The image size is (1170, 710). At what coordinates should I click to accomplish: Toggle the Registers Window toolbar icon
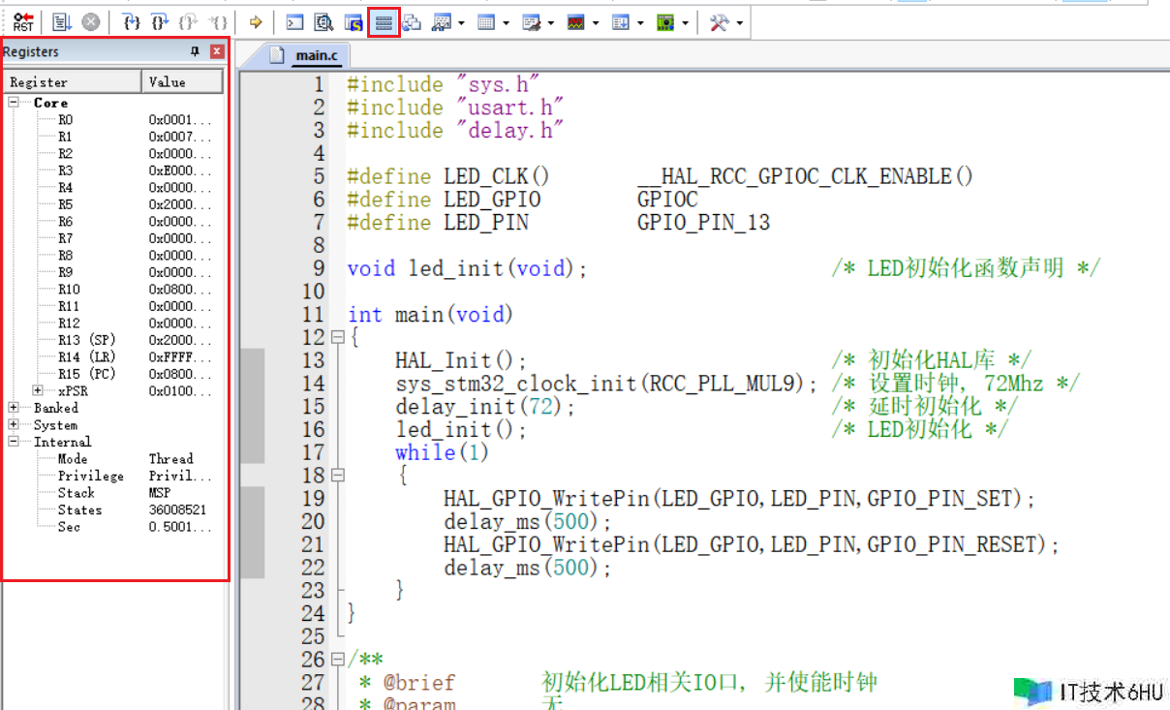click(x=384, y=22)
